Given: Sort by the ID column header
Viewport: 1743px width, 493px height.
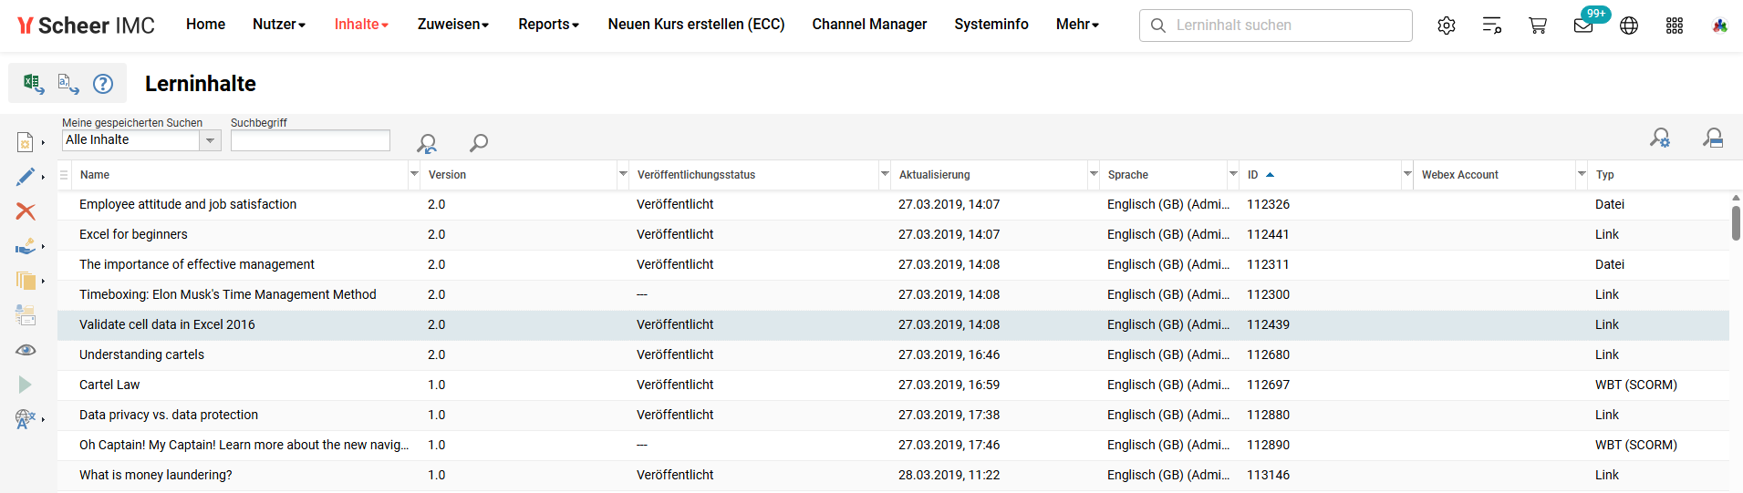Looking at the screenshot, I should 1252,175.
